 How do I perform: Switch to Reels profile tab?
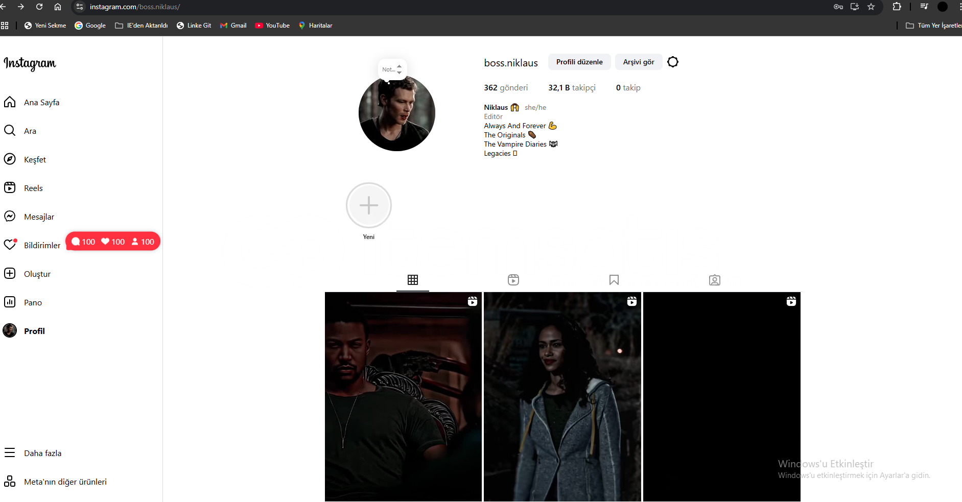[513, 280]
